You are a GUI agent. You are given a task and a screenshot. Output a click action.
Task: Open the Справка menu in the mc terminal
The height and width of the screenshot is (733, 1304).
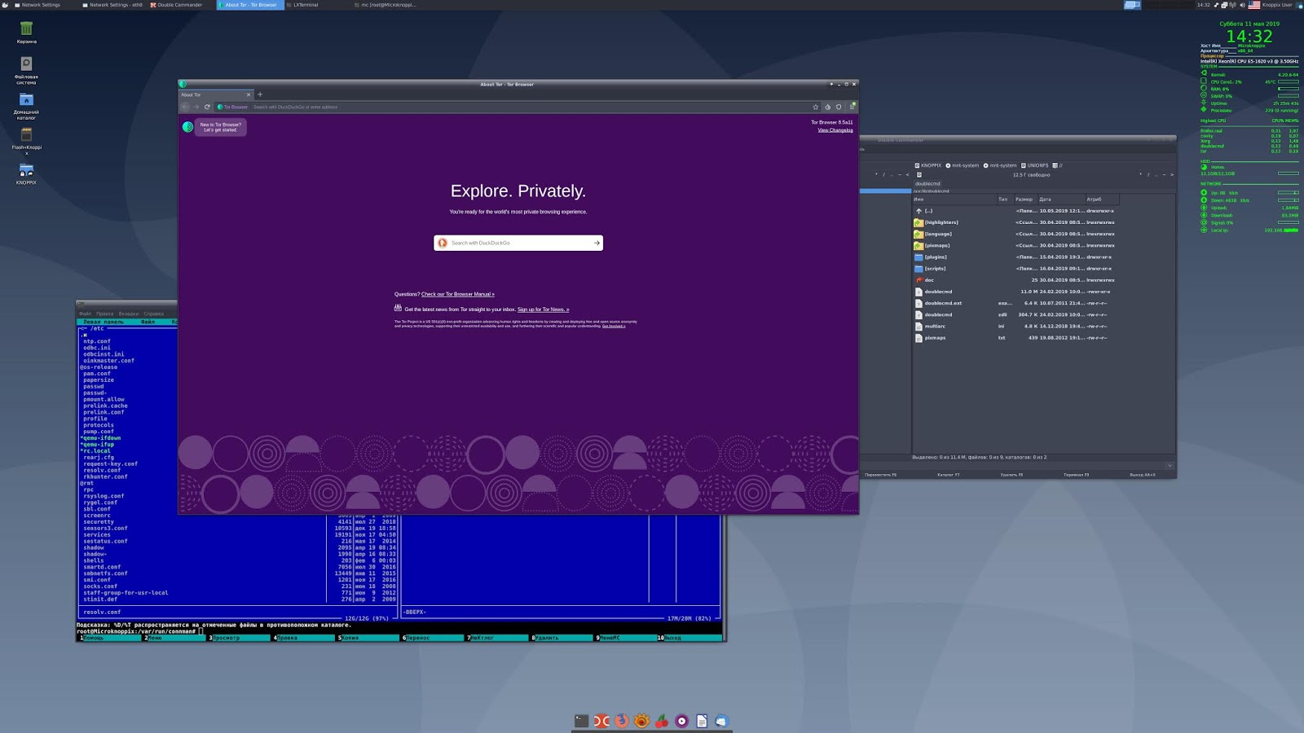[153, 314]
